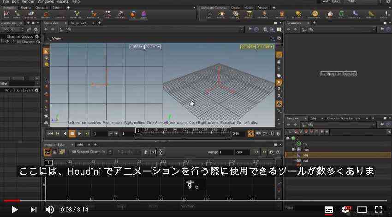This screenshot has width=392, height=217.
Task: Open no cam dropdown in right2 viewport
Action: (153, 46)
